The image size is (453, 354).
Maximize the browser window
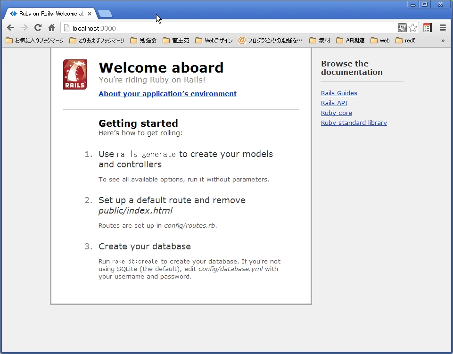(425, 4)
